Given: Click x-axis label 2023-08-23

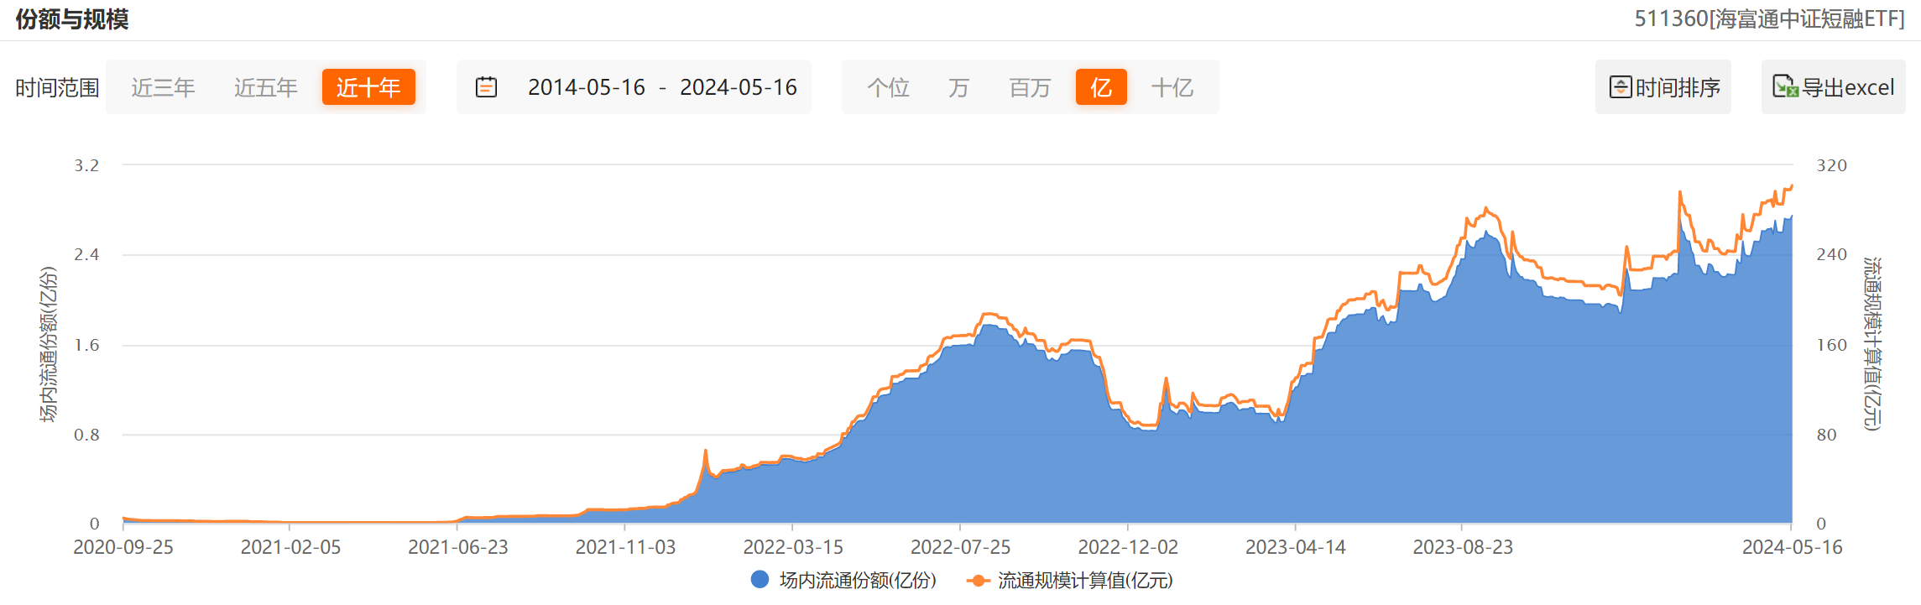Looking at the screenshot, I should coord(1463,547).
